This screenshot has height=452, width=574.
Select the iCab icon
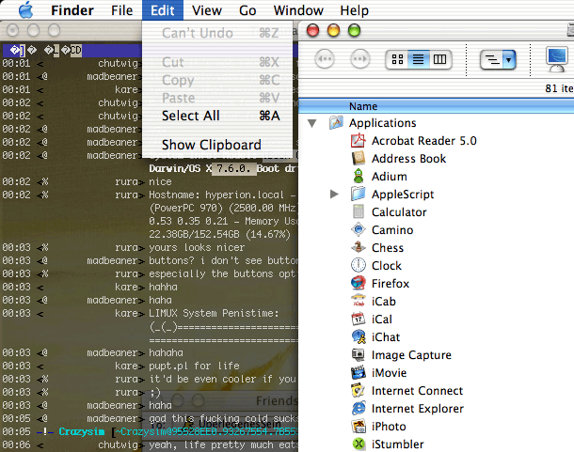(x=359, y=301)
